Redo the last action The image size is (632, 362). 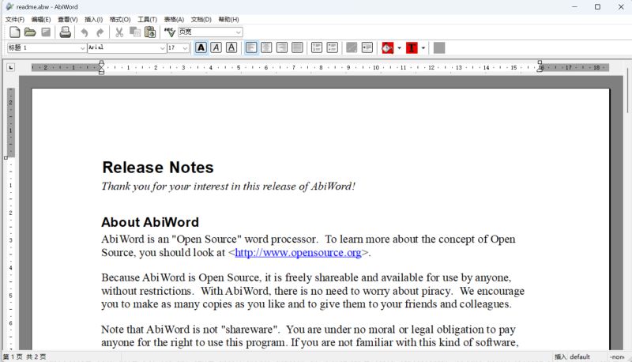point(100,32)
